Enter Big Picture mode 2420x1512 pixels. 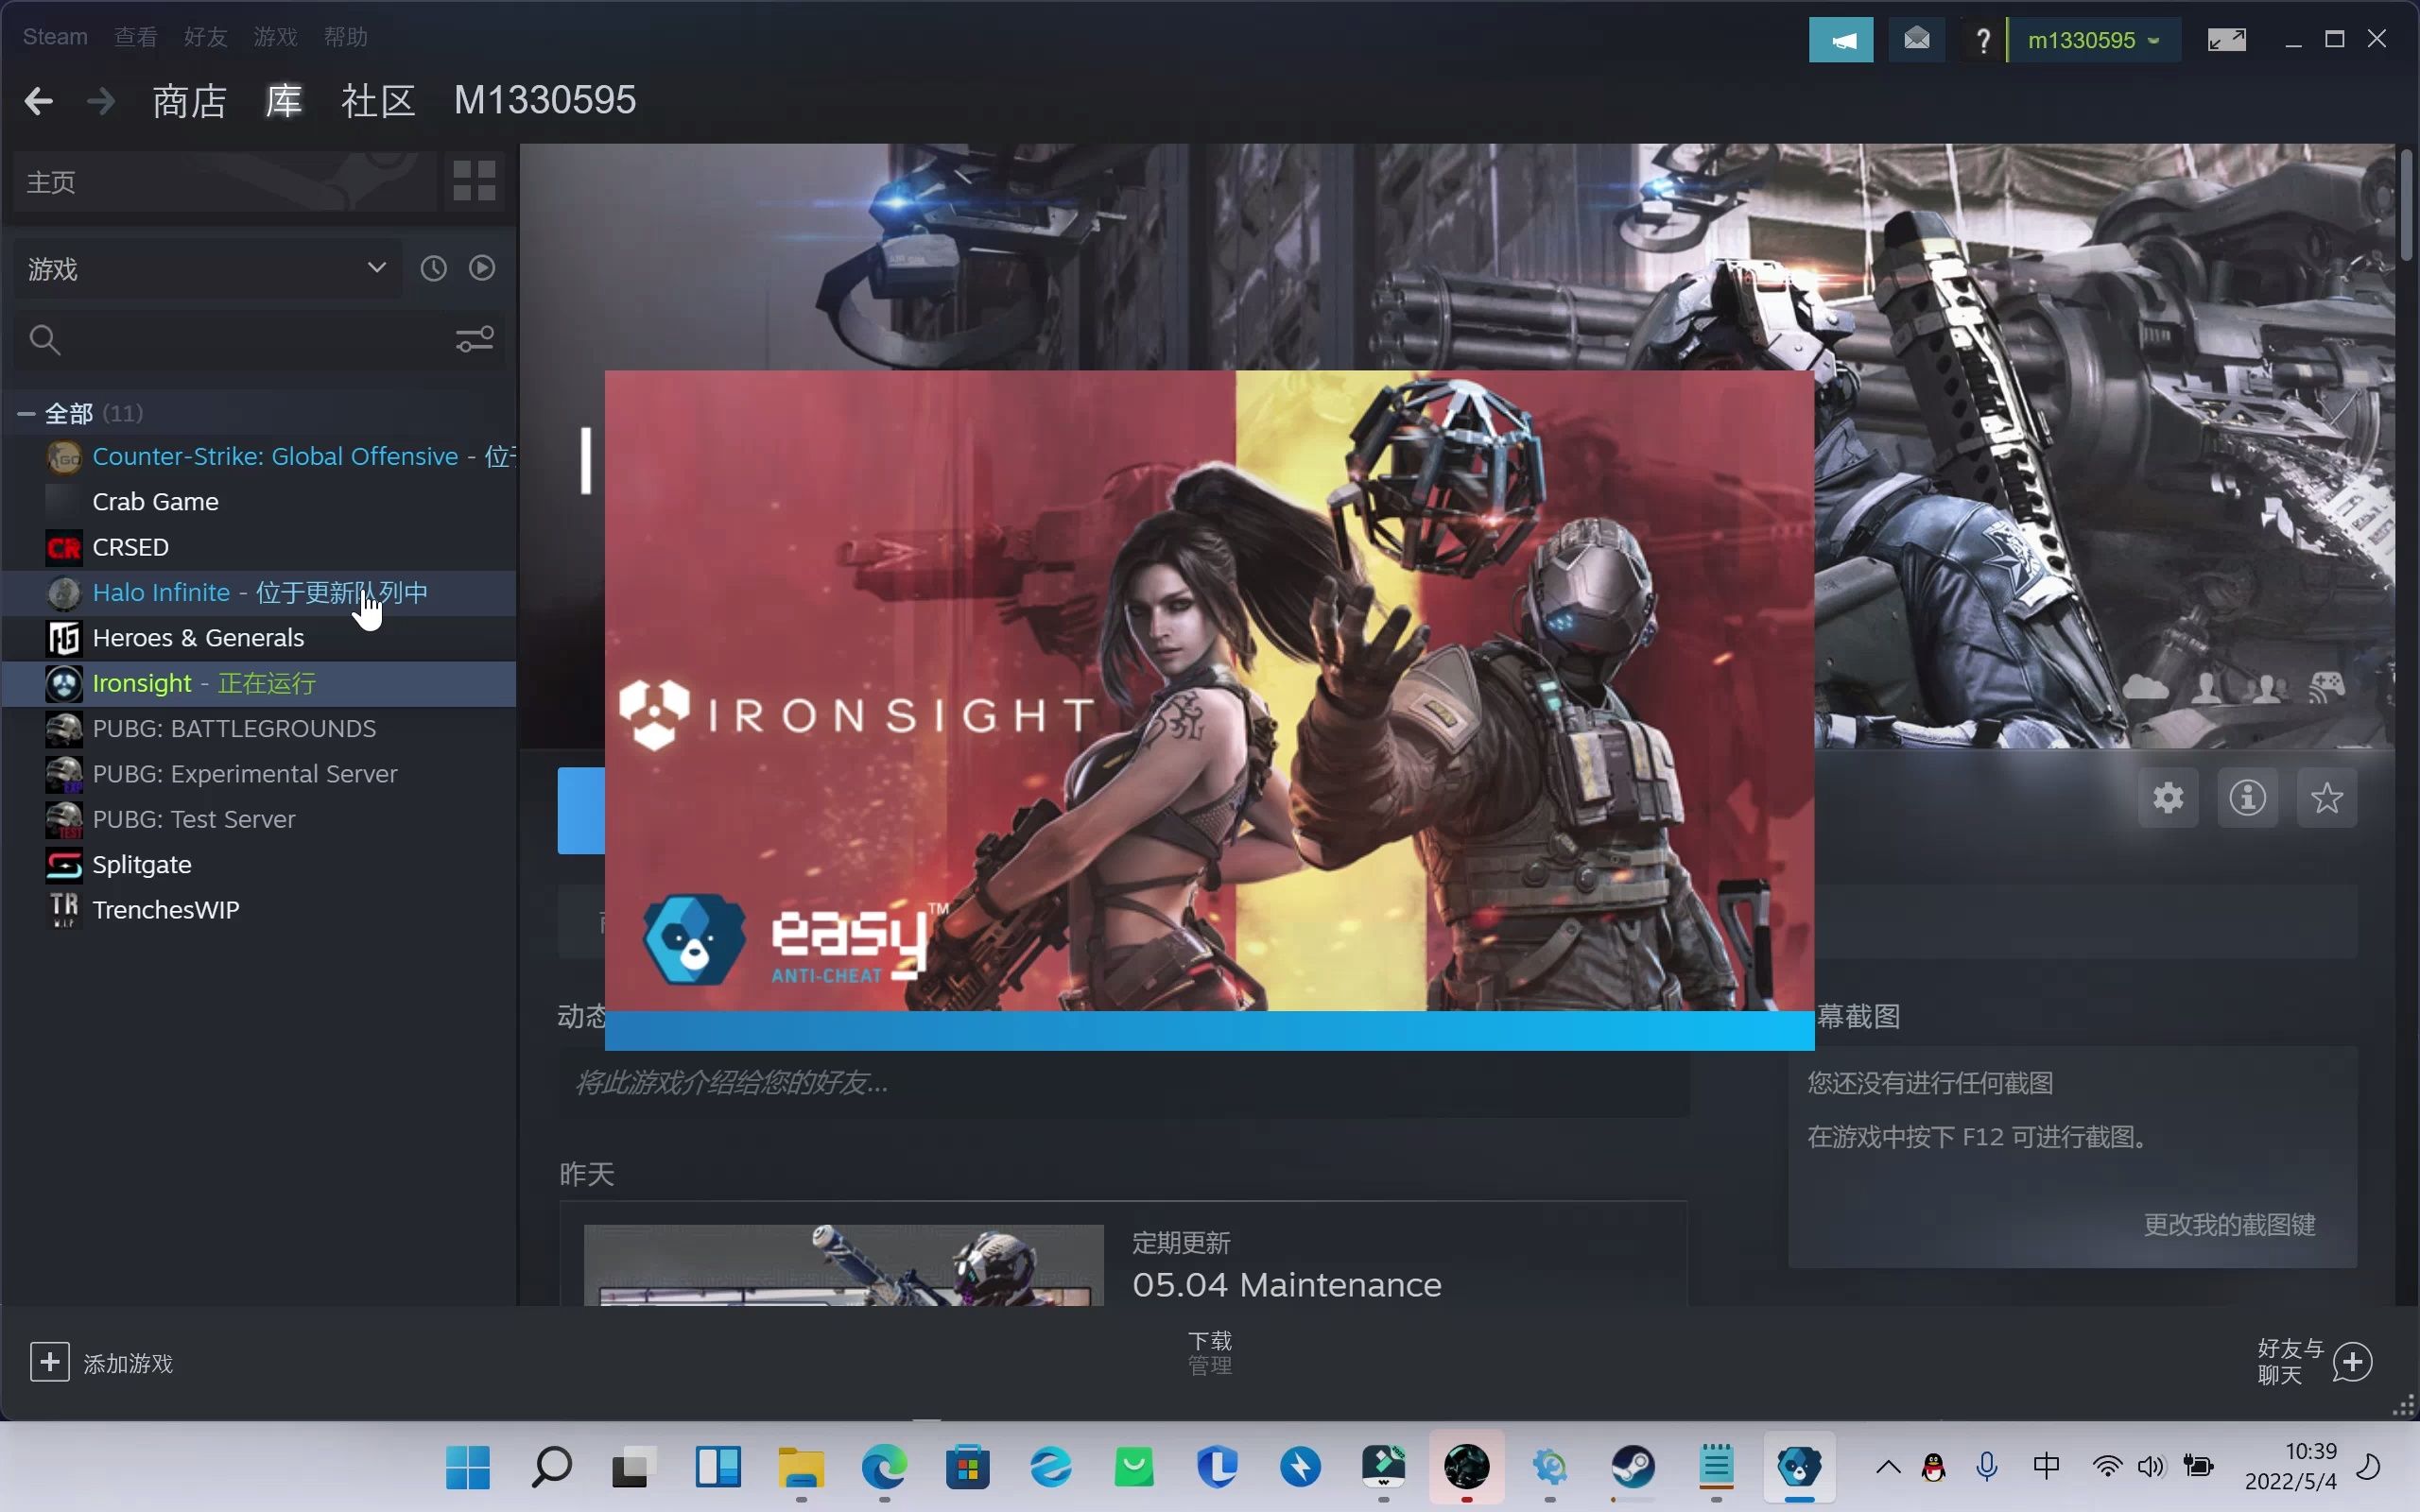coord(2226,40)
